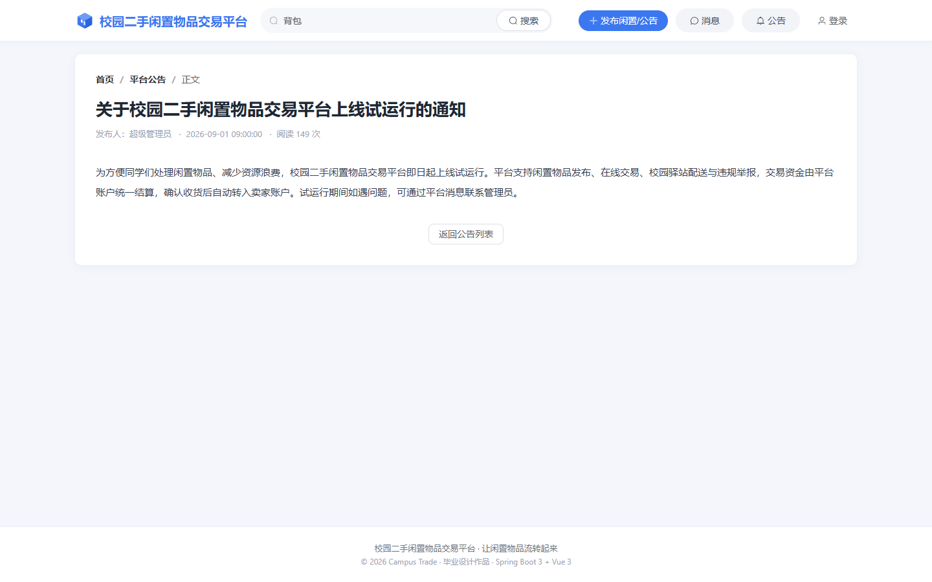Image resolution: width=932 pixels, height=582 pixels.
Task: Click the announcement title about 上线试运行的通知
Action: coord(281,110)
